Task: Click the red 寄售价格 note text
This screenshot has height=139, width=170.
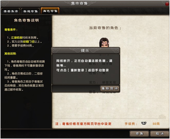Action: tap(83, 124)
